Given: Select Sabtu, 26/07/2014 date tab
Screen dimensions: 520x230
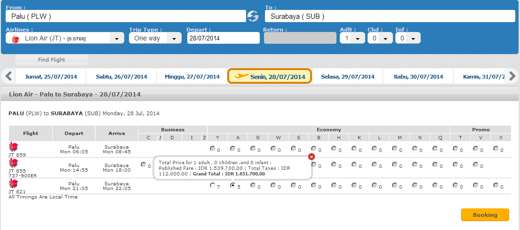Looking at the screenshot, I should click(x=121, y=77).
